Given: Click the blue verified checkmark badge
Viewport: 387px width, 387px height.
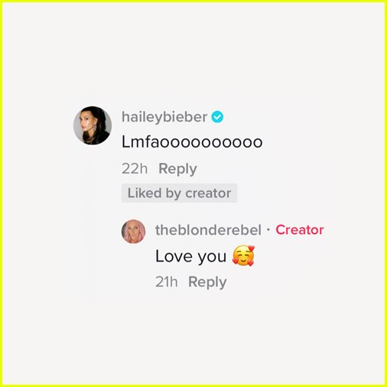Looking at the screenshot, I should 217,117.
